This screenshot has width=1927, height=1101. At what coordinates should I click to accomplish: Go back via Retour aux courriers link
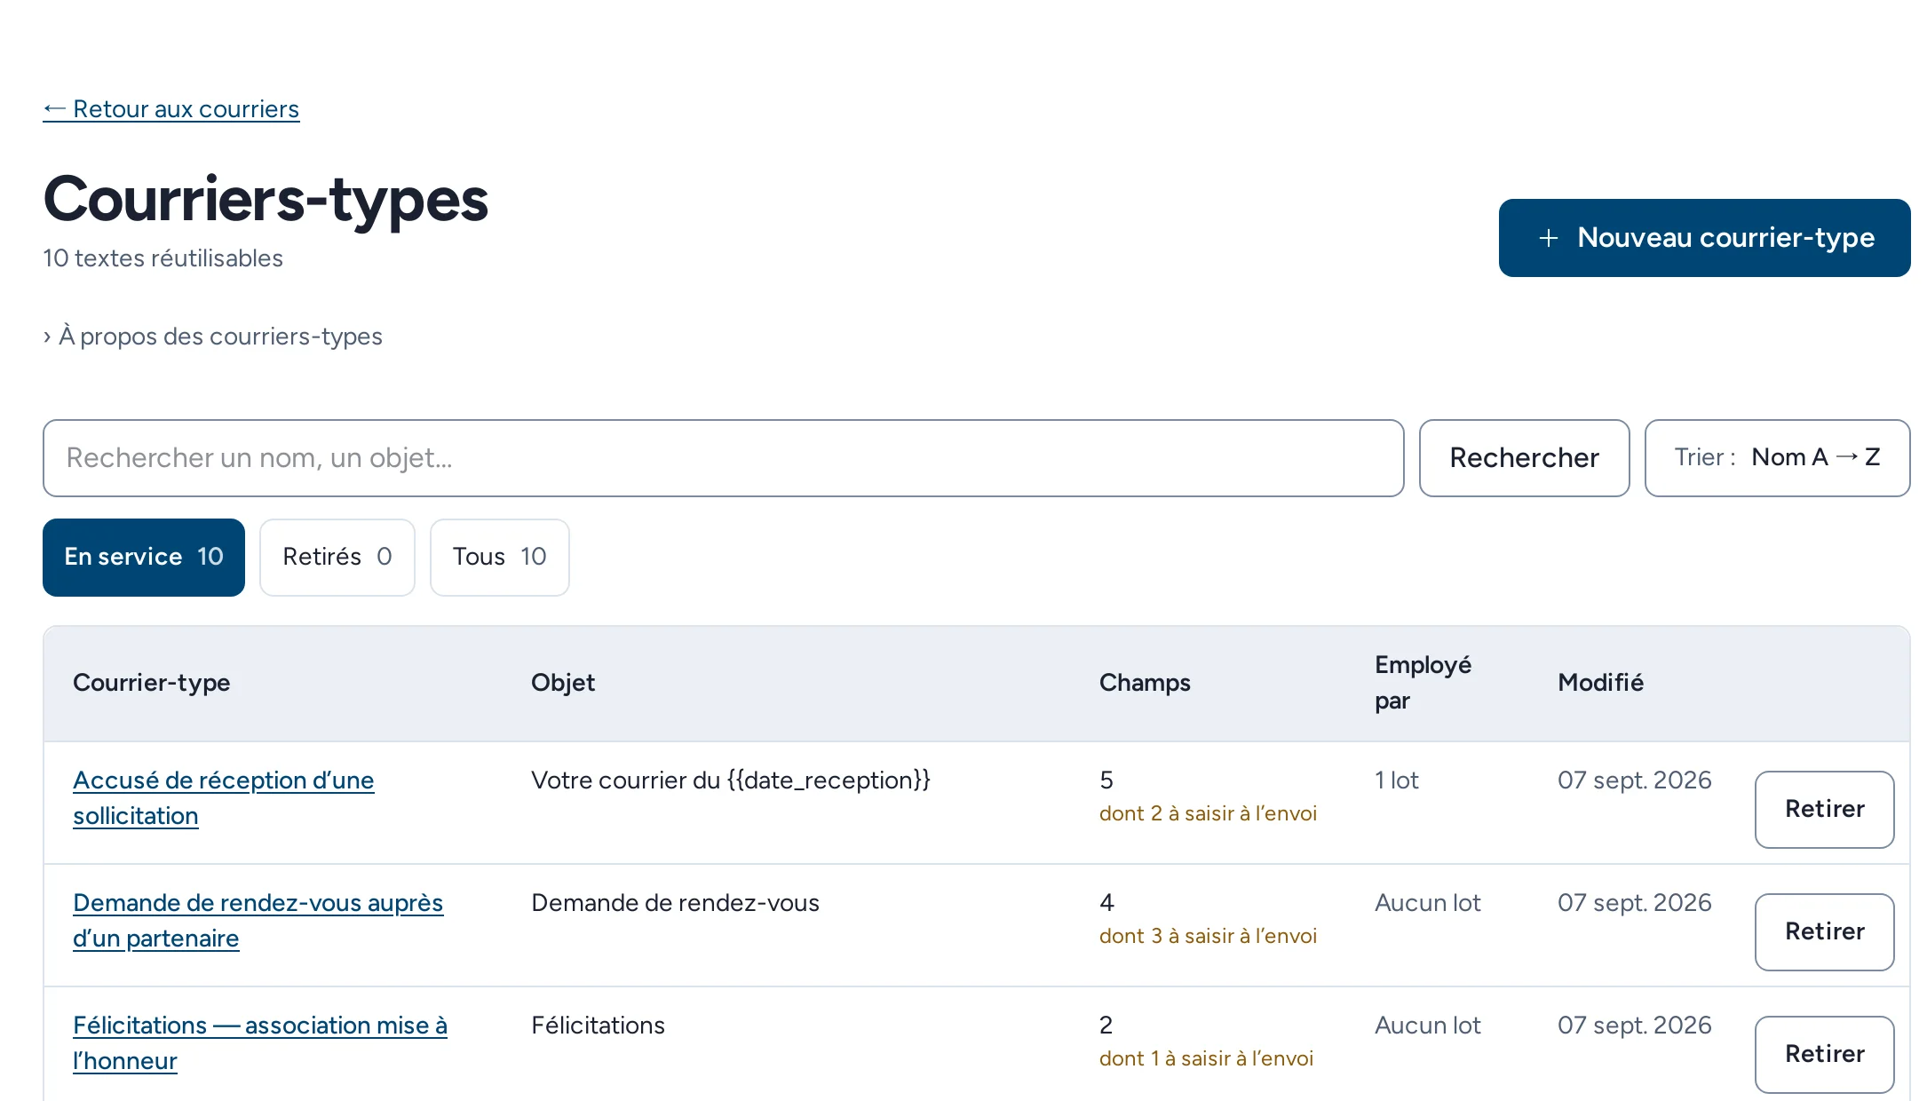pos(171,109)
